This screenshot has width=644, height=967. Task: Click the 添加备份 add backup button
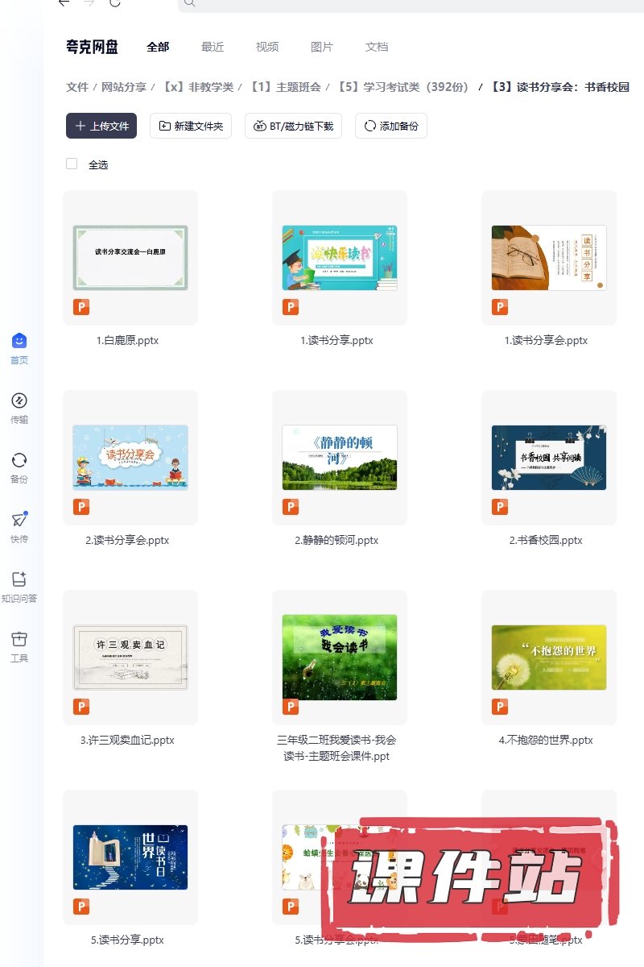(x=391, y=126)
